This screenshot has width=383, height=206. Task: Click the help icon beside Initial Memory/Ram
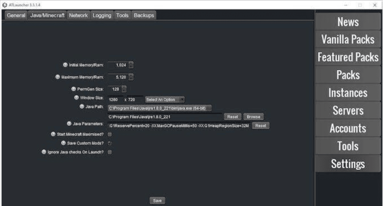[65, 65]
